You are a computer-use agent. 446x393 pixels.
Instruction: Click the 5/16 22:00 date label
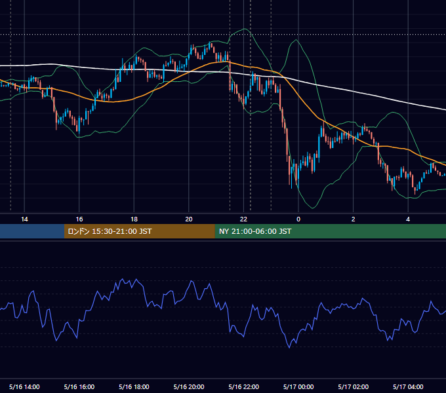pos(244,386)
